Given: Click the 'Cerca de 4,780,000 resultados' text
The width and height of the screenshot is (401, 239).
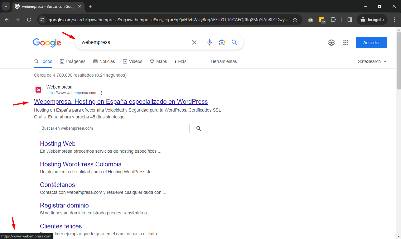Looking at the screenshot, I should click(x=80, y=75).
